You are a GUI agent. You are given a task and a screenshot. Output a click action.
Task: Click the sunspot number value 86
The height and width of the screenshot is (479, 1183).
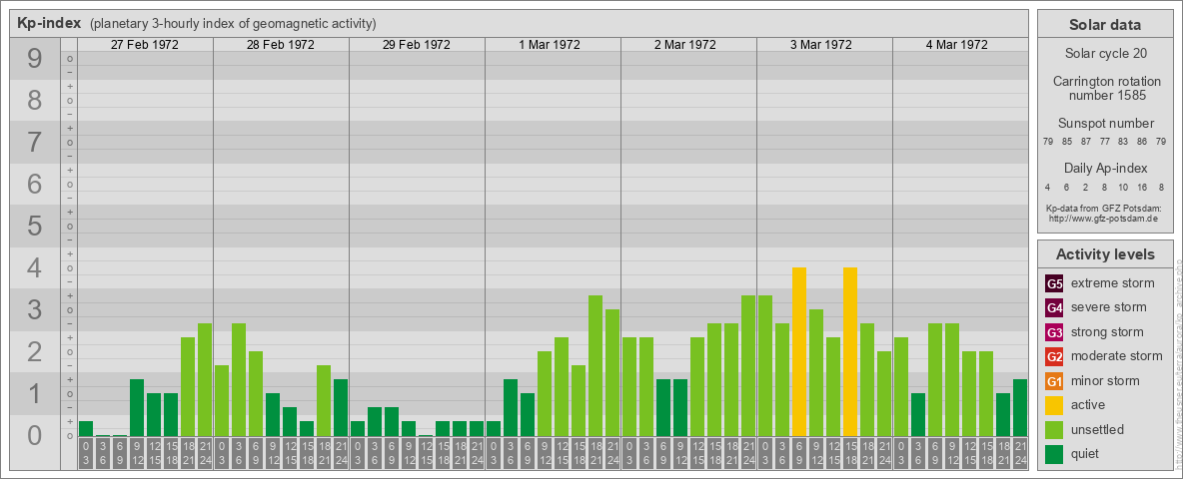point(1142,142)
